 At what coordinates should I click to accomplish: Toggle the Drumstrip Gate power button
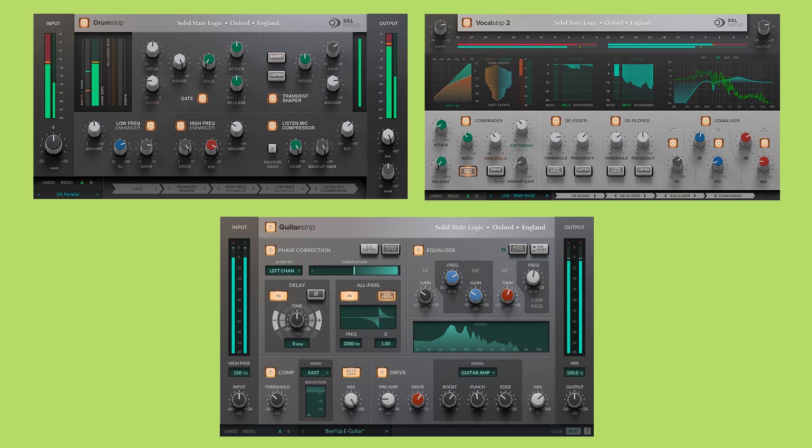tap(202, 99)
